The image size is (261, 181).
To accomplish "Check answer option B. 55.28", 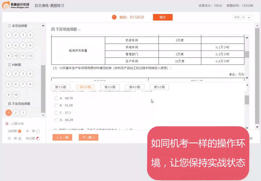I will pyautogui.click(x=56, y=105).
